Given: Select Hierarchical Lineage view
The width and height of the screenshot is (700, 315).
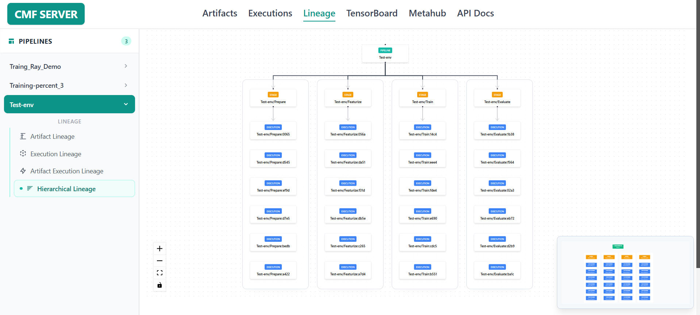Looking at the screenshot, I should tap(74, 189).
